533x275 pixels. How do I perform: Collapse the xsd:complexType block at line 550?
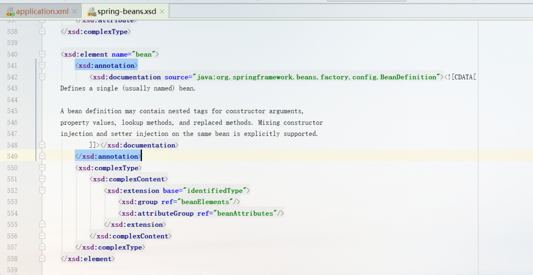click(x=42, y=168)
